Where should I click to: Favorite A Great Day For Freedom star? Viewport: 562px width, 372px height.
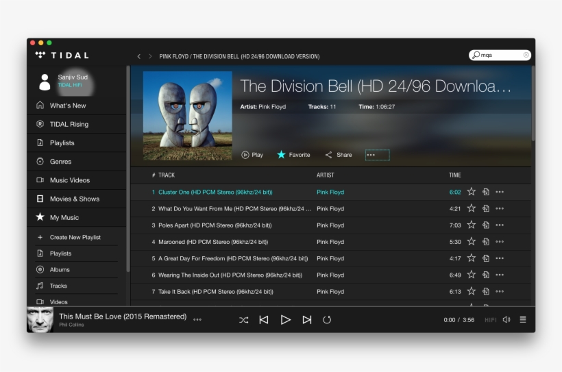[471, 258]
